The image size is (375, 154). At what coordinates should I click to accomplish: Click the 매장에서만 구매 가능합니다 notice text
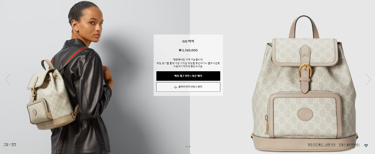click(188, 59)
